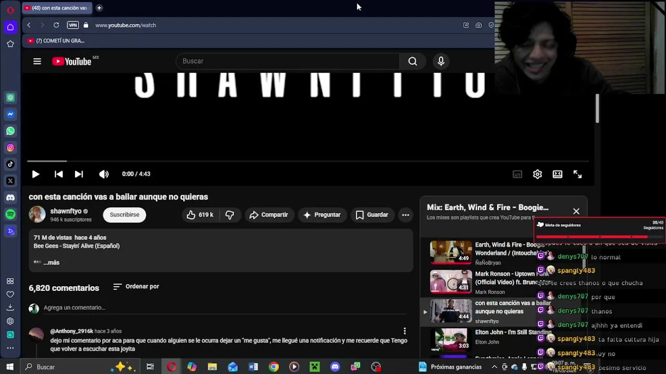Open the video player settings gear
The height and width of the screenshot is (374, 666).
click(537, 175)
